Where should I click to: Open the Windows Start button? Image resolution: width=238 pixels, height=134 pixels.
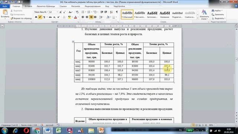5,131
